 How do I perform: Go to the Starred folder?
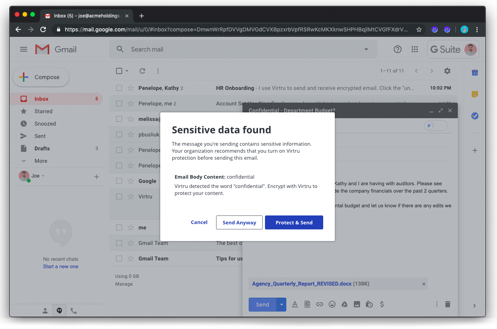tap(43, 111)
